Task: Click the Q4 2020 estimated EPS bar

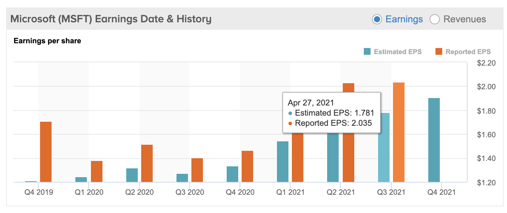Action: click(x=232, y=174)
